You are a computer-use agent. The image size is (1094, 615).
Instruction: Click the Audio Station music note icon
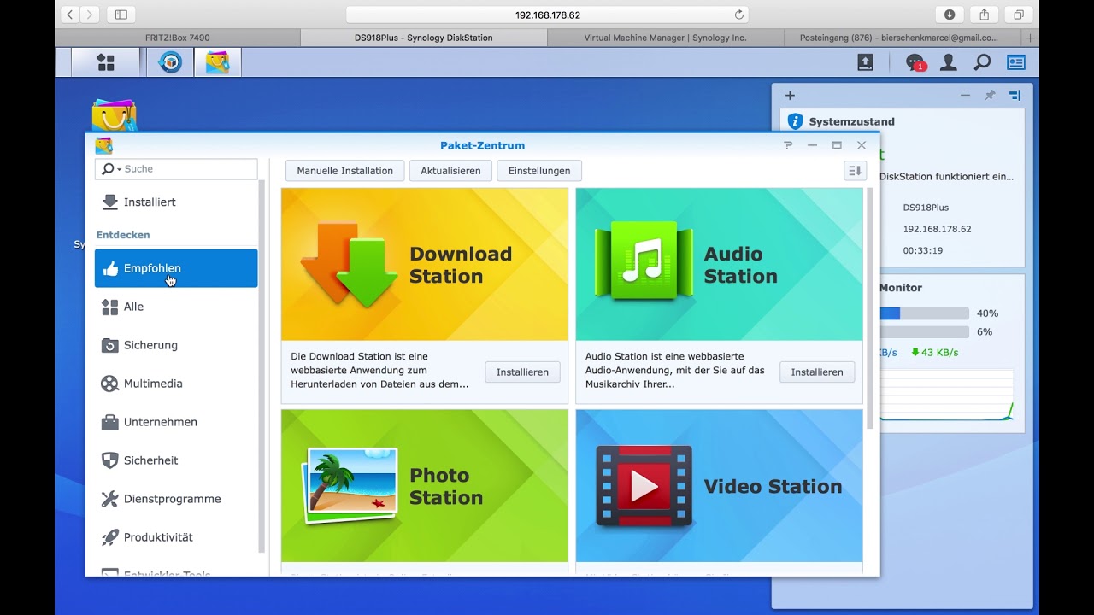[642, 261]
